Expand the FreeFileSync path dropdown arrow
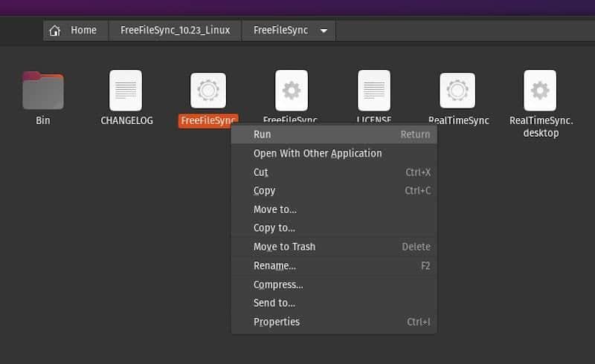595x364 pixels. (324, 30)
